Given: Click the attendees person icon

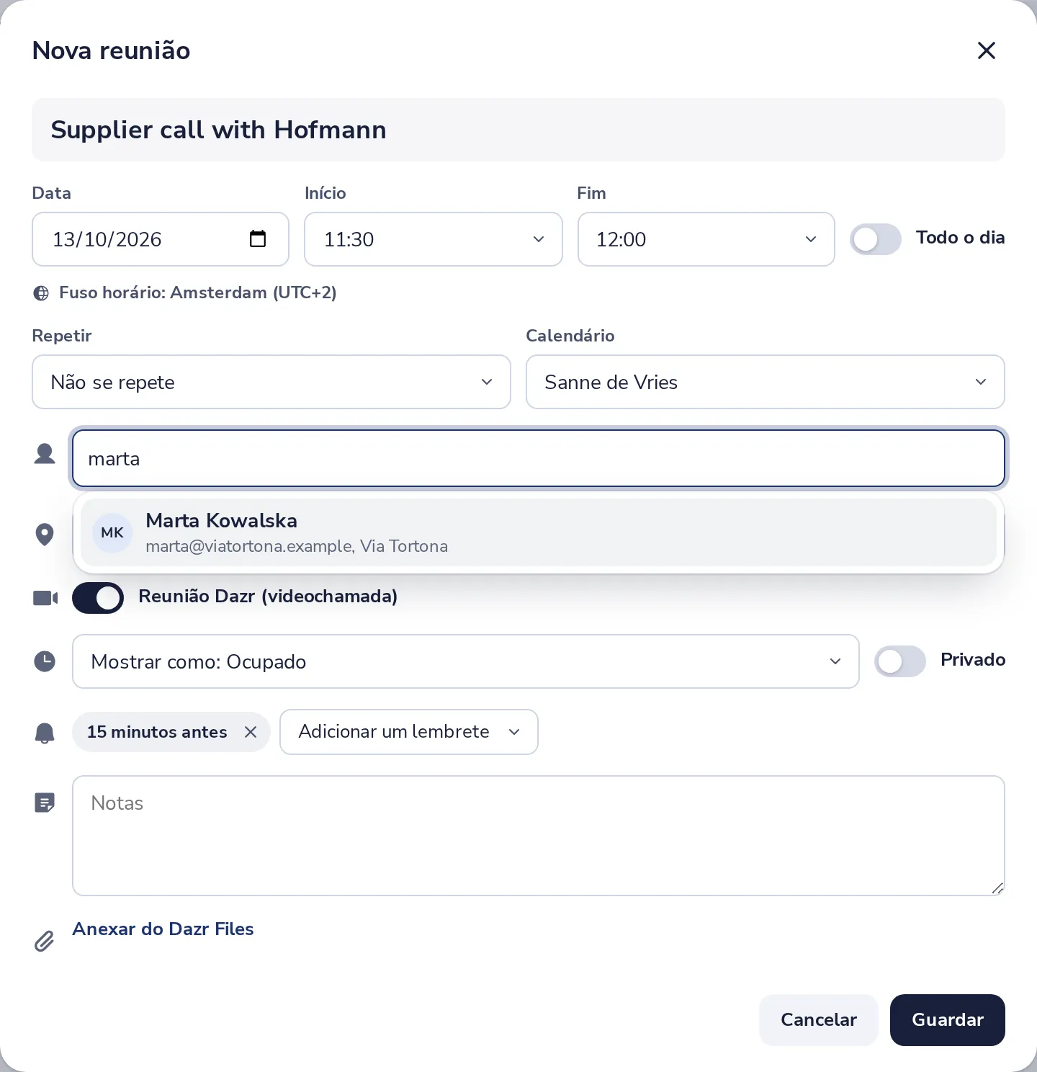Looking at the screenshot, I should coord(45,454).
